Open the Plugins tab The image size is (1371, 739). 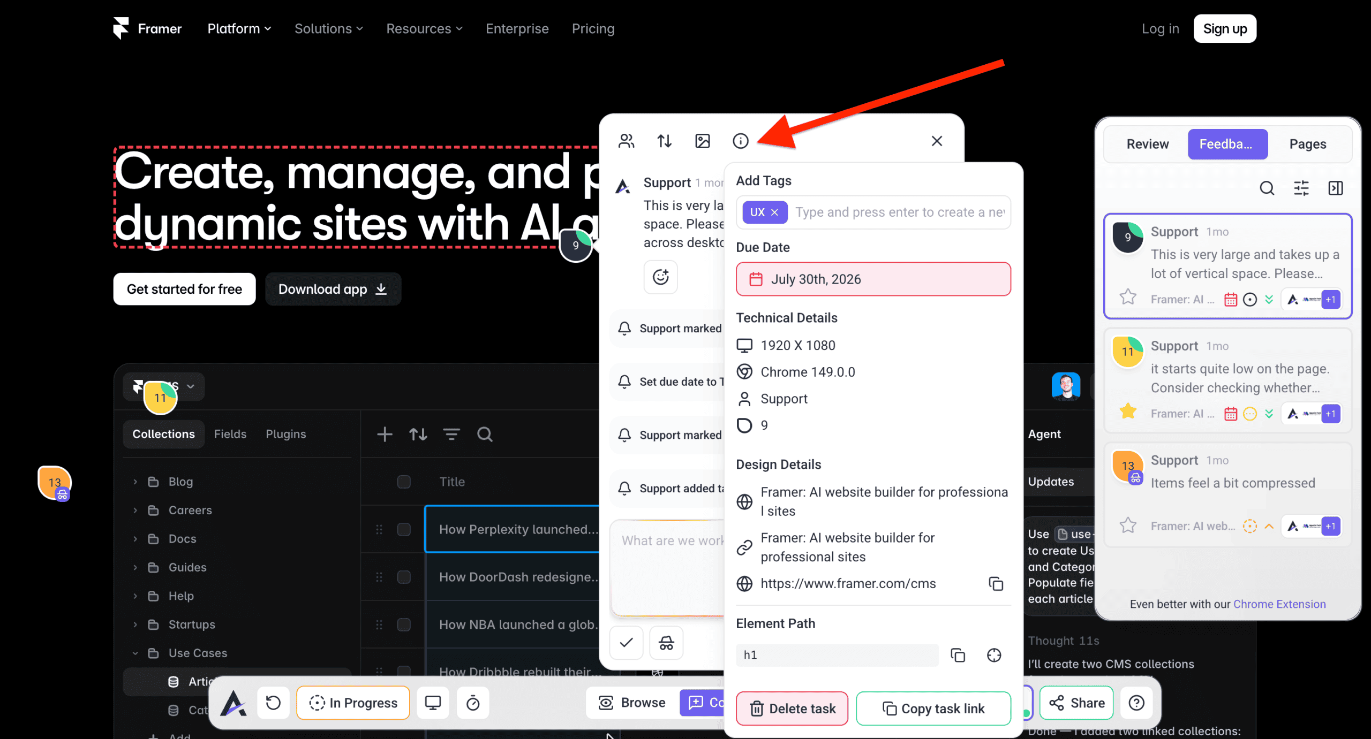[286, 434]
